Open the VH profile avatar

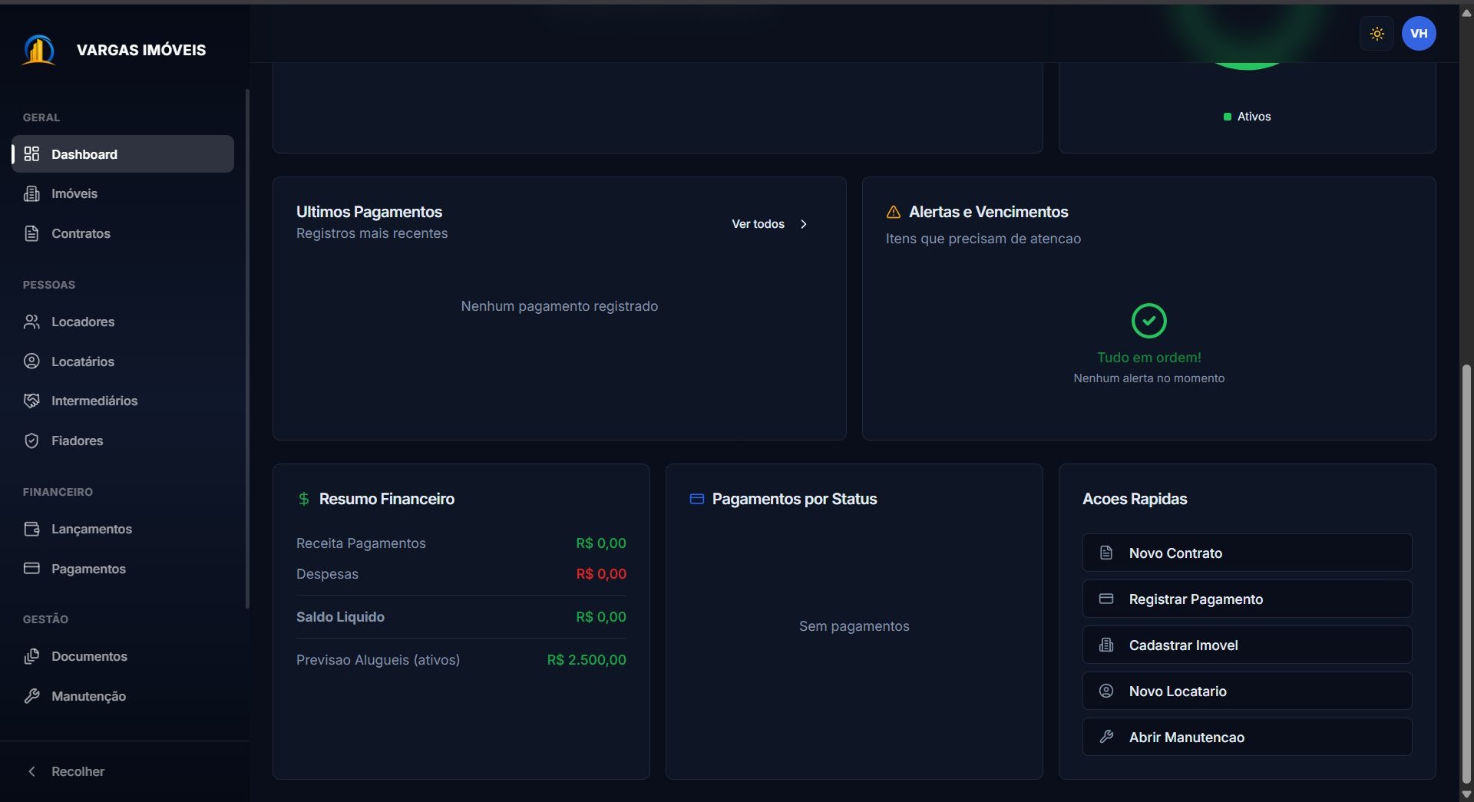1418,33
